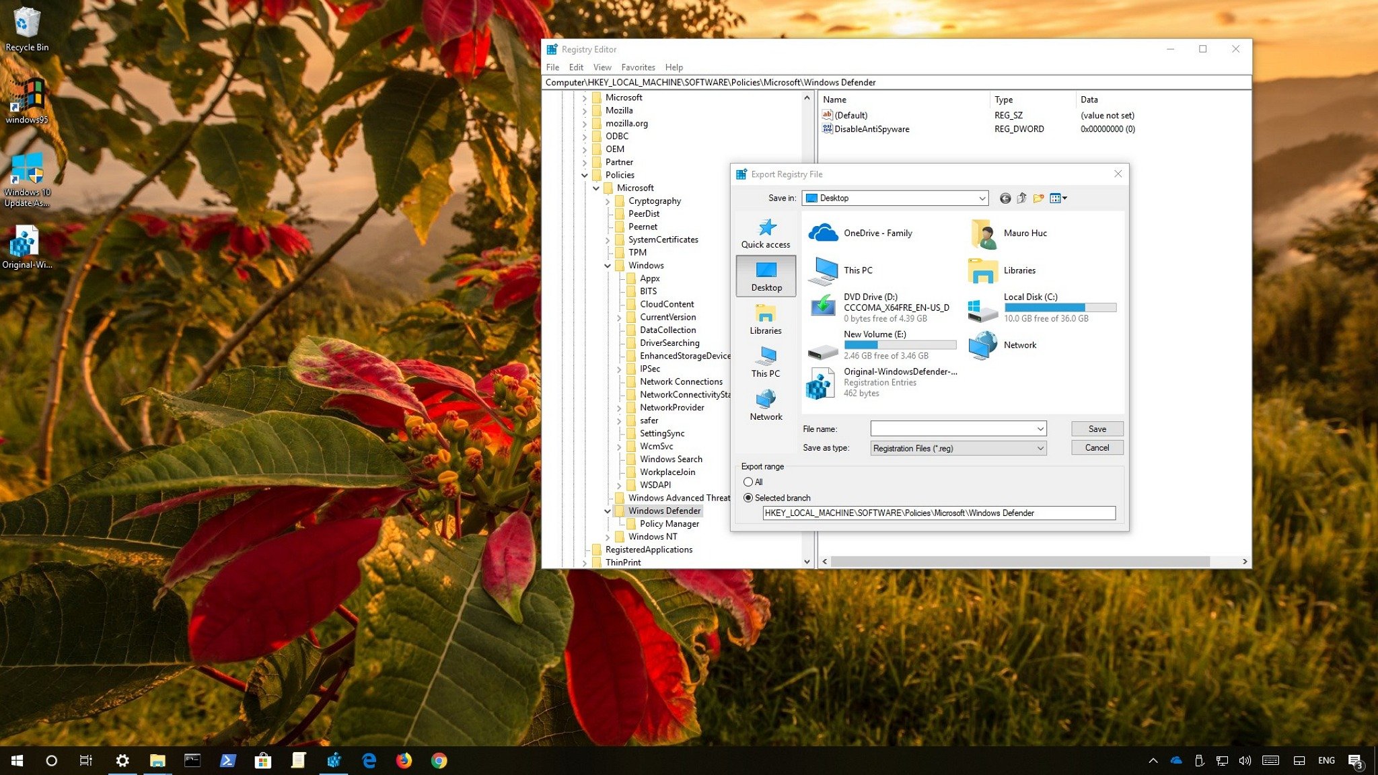Viewport: 1378px width, 775px height.
Task: Open the Edit menu in Registry Editor
Action: (x=575, y=67)
